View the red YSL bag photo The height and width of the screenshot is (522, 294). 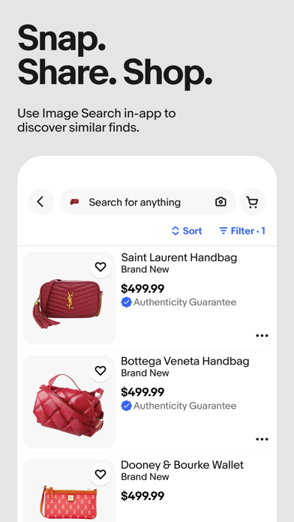tap(69, 298)
